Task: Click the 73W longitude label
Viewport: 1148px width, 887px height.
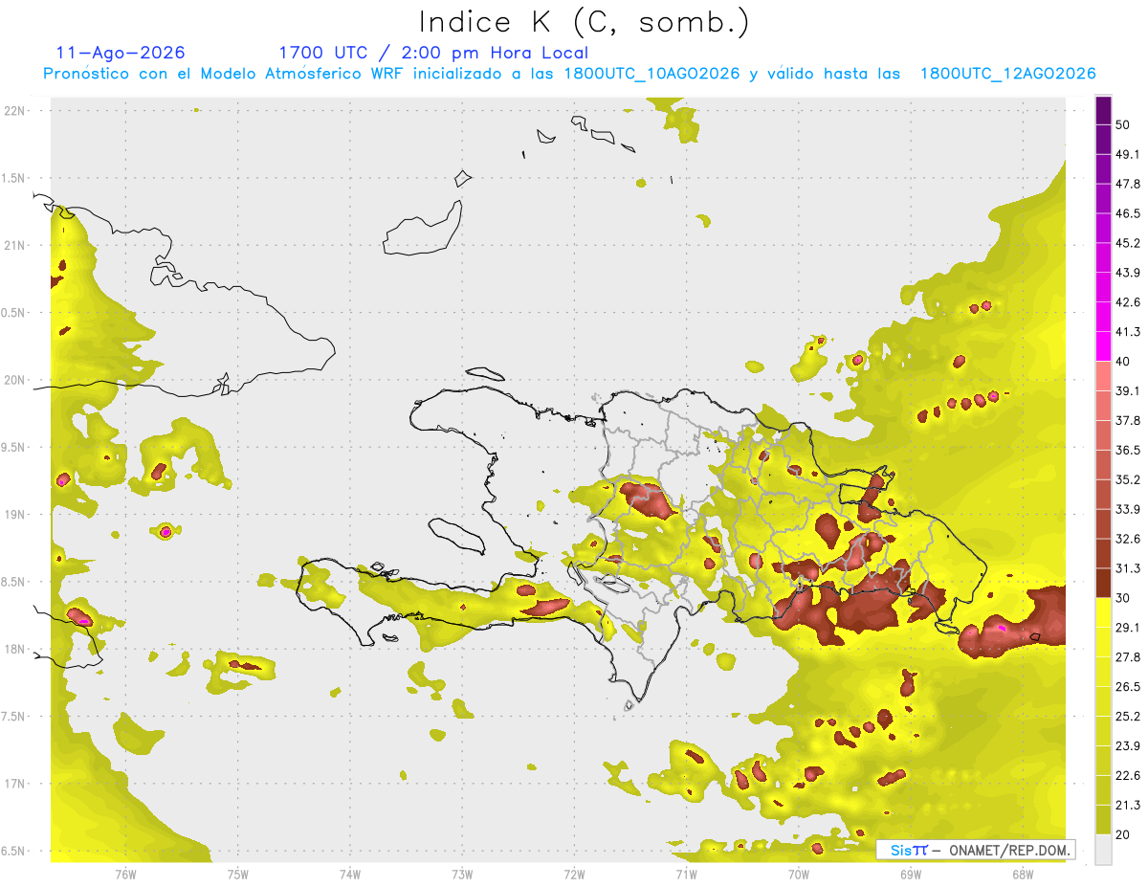Action: (462, 875)
